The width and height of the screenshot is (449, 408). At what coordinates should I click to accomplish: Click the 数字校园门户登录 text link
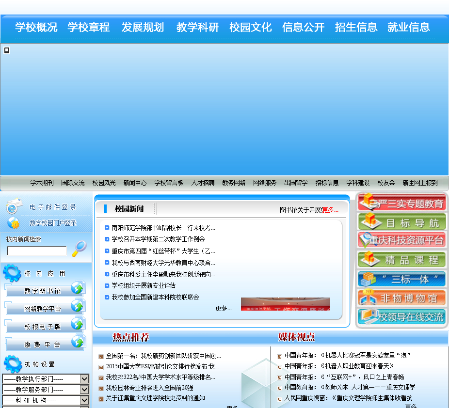[53, 223]
